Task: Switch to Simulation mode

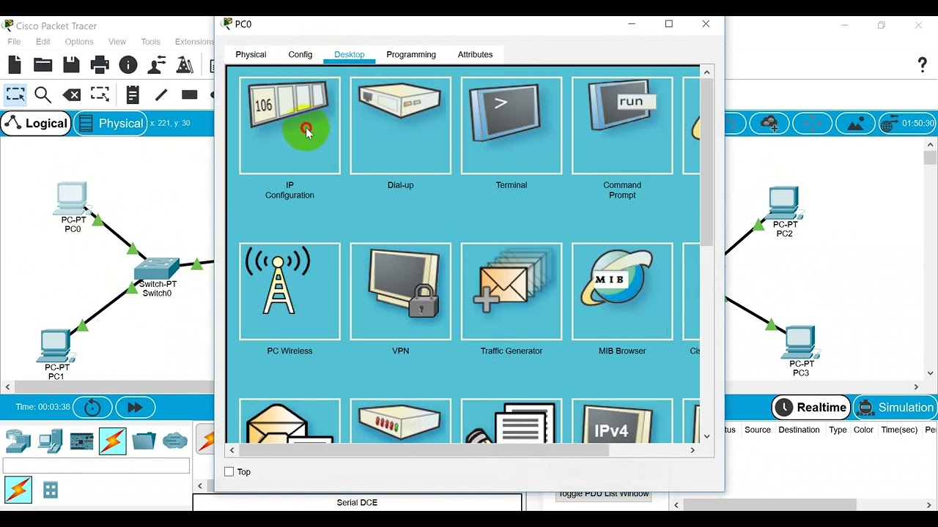Action: point(895,408)
